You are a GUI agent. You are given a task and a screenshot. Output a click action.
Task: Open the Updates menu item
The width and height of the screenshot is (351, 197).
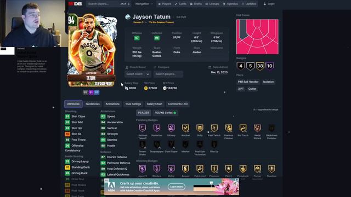coord(249,4)
